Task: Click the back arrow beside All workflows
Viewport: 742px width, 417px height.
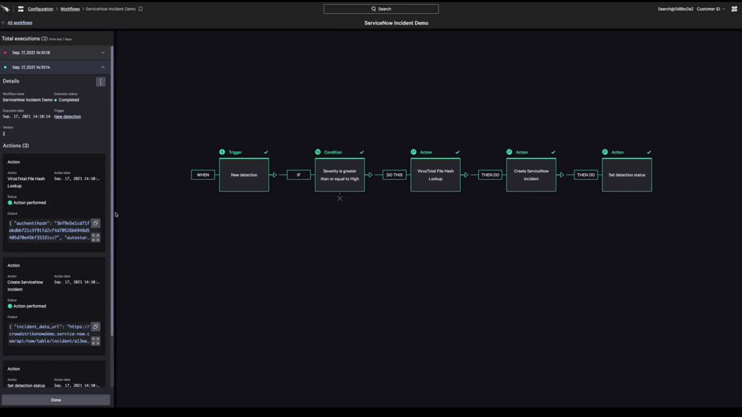Action: coord(4,23)
